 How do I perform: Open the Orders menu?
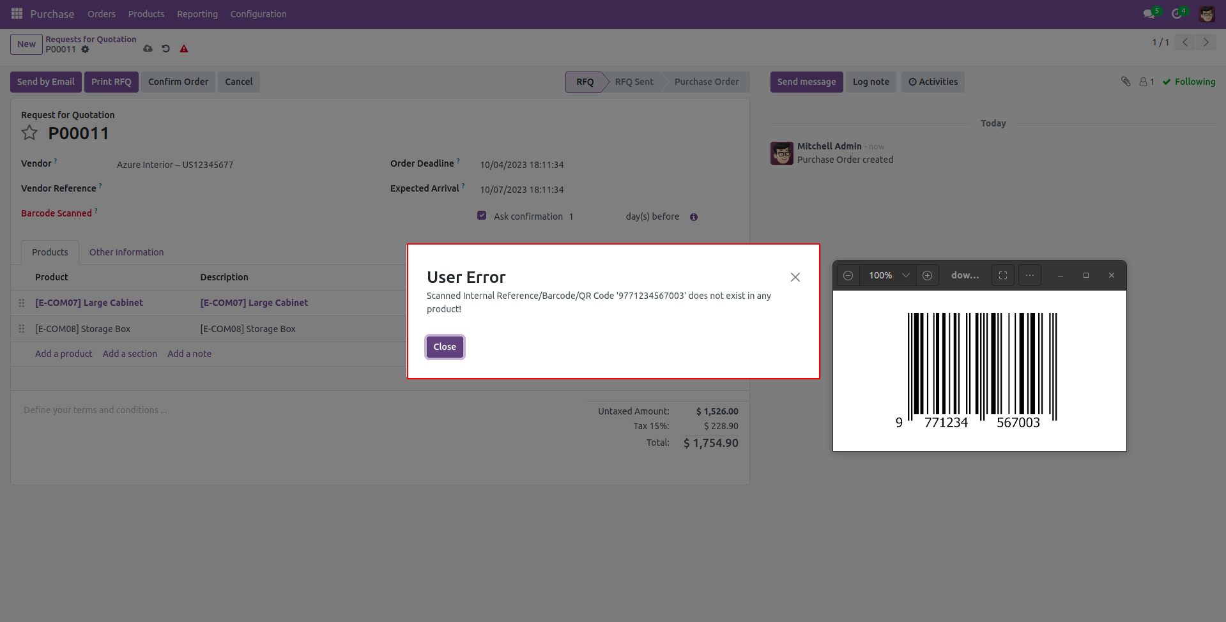click(102, 14)
